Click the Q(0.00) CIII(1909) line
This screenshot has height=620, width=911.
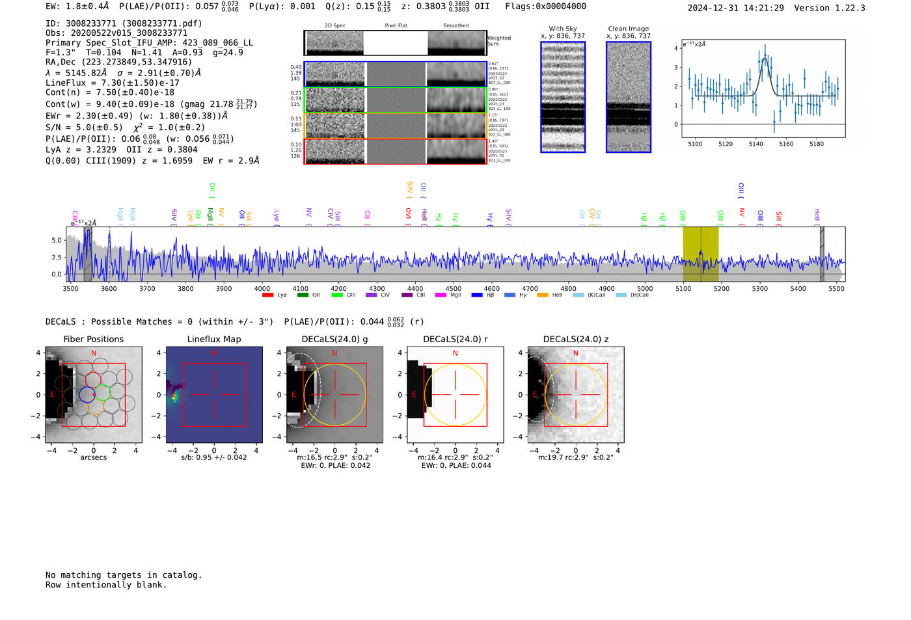click(152, 161)
